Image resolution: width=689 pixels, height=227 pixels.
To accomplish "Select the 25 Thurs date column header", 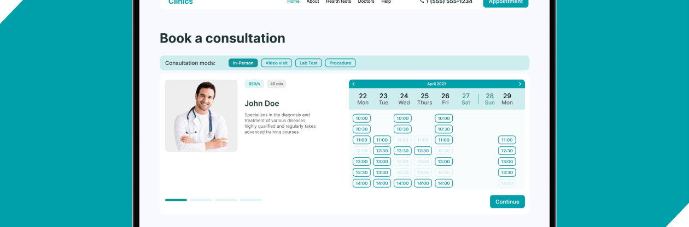I will click(x=425, y=99).
